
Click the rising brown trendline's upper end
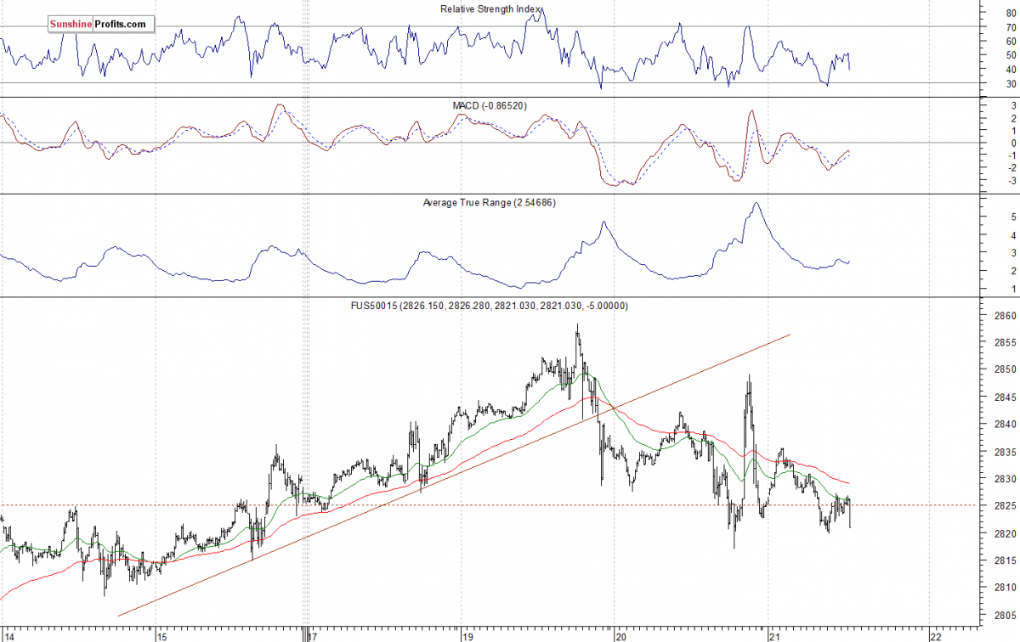coord(790,335)
